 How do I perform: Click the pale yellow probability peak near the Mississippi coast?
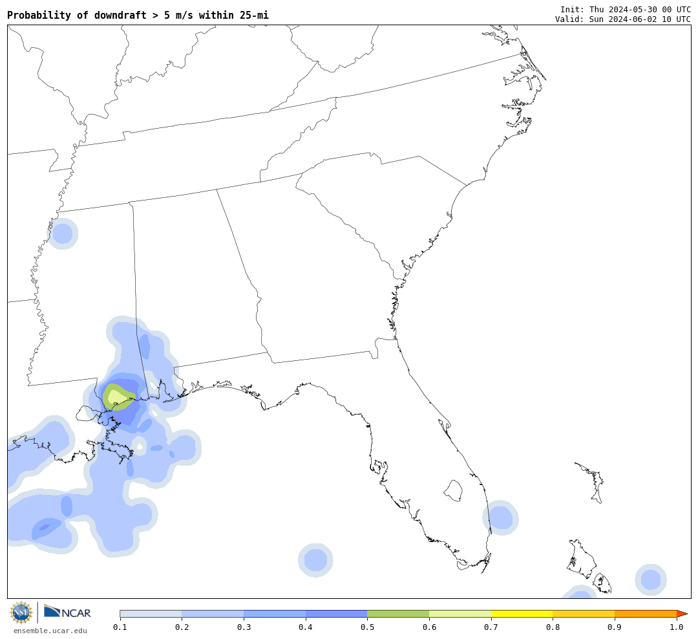pyautogui.click(x=116, y=396)
